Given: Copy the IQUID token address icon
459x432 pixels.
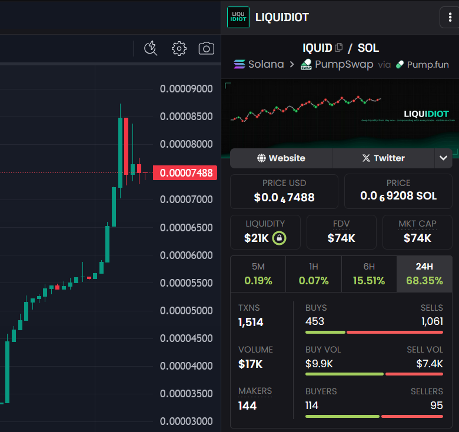Looking at the screenshot, I should pos(339,48).
